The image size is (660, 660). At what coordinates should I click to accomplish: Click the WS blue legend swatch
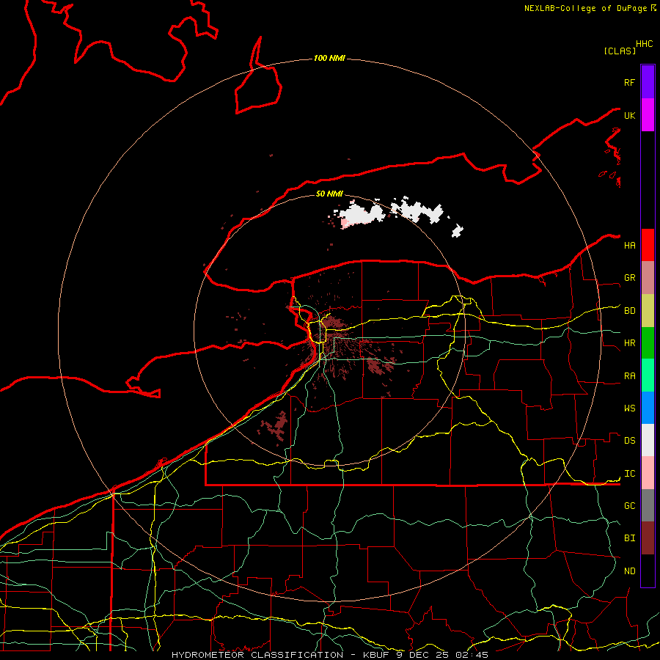coord(648,408)
